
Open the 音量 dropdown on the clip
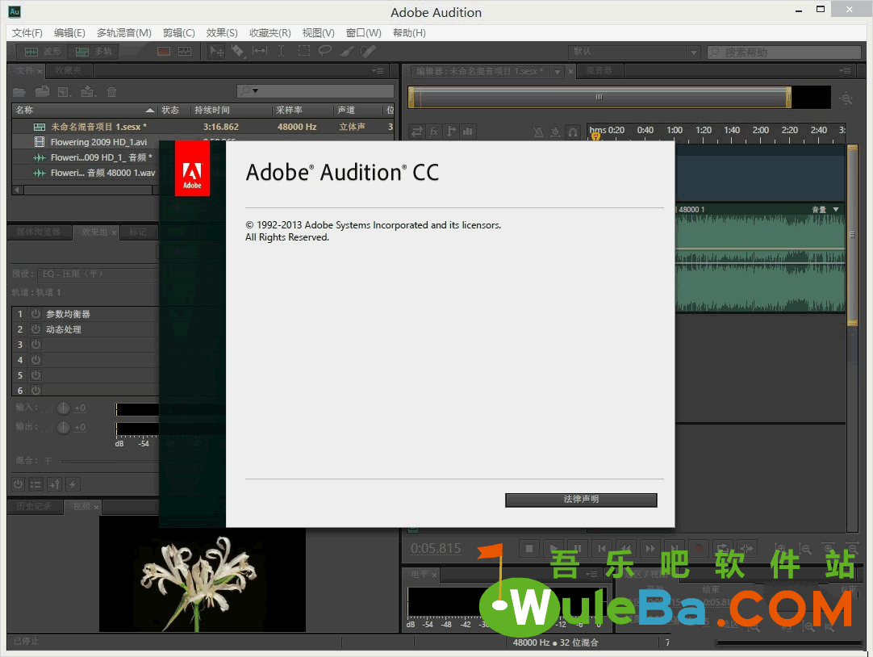pos(836,209)
